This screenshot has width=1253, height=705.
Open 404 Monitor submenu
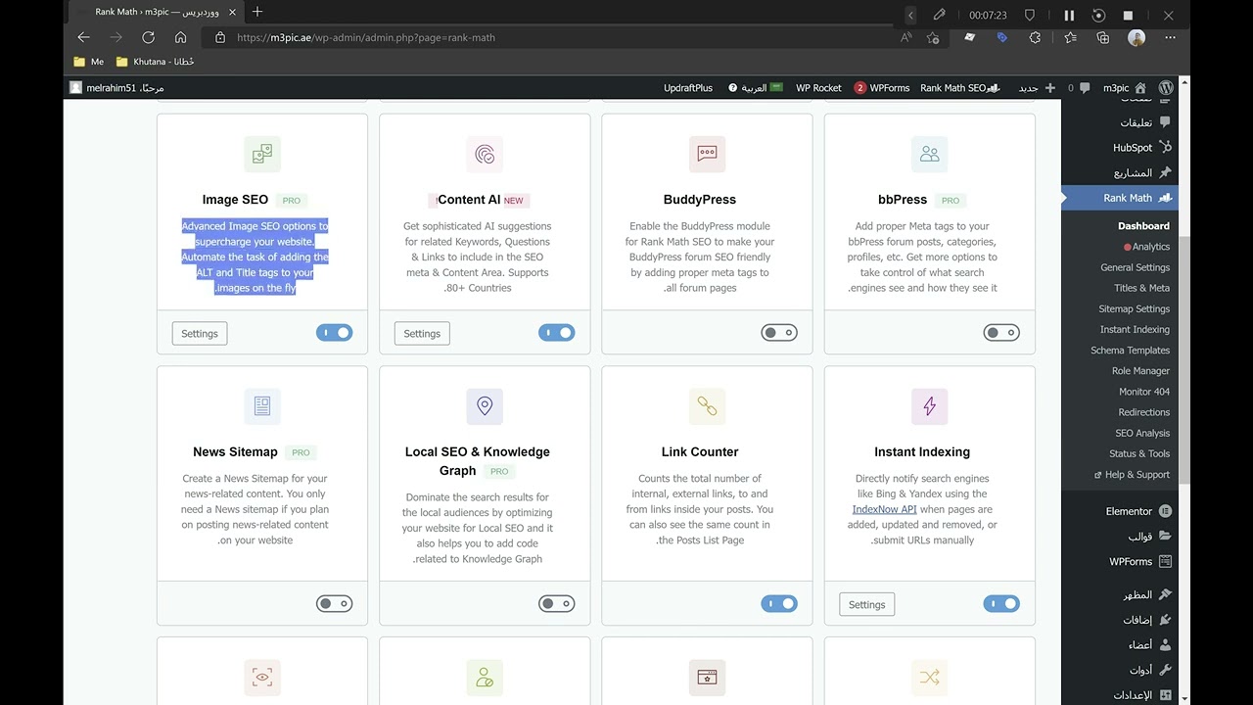pos(1144,392)
